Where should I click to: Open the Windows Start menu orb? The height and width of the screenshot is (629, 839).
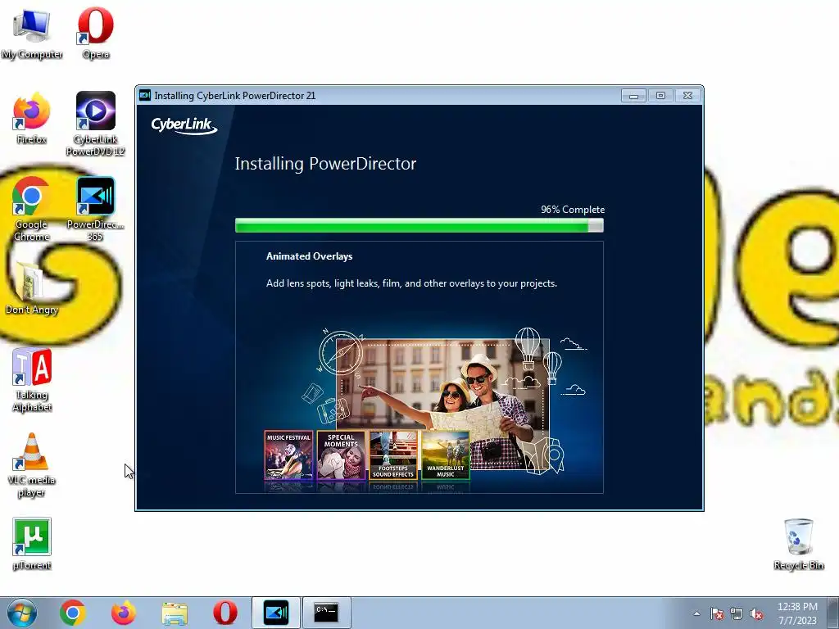coord(22,613)
